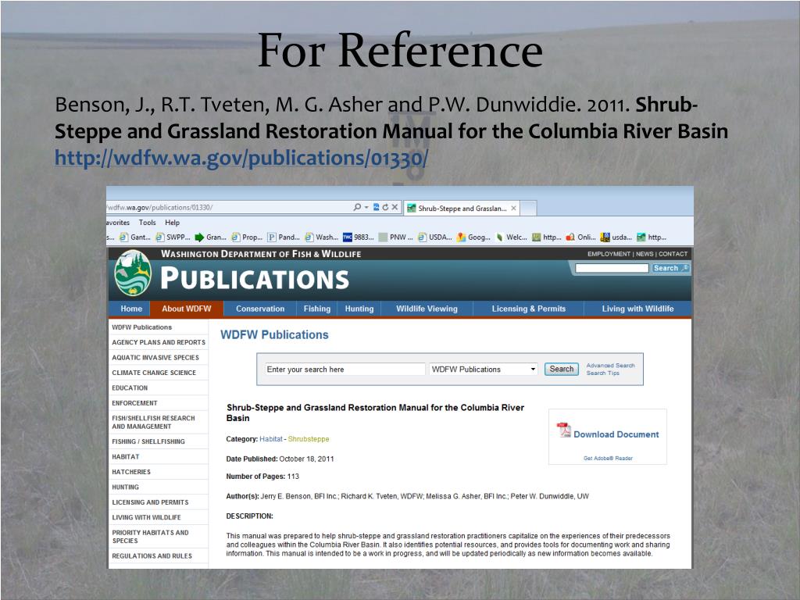Click the 'Enter your search here' field
The width and height of the screenshot is (800, 600).
[x=345, y=370]
